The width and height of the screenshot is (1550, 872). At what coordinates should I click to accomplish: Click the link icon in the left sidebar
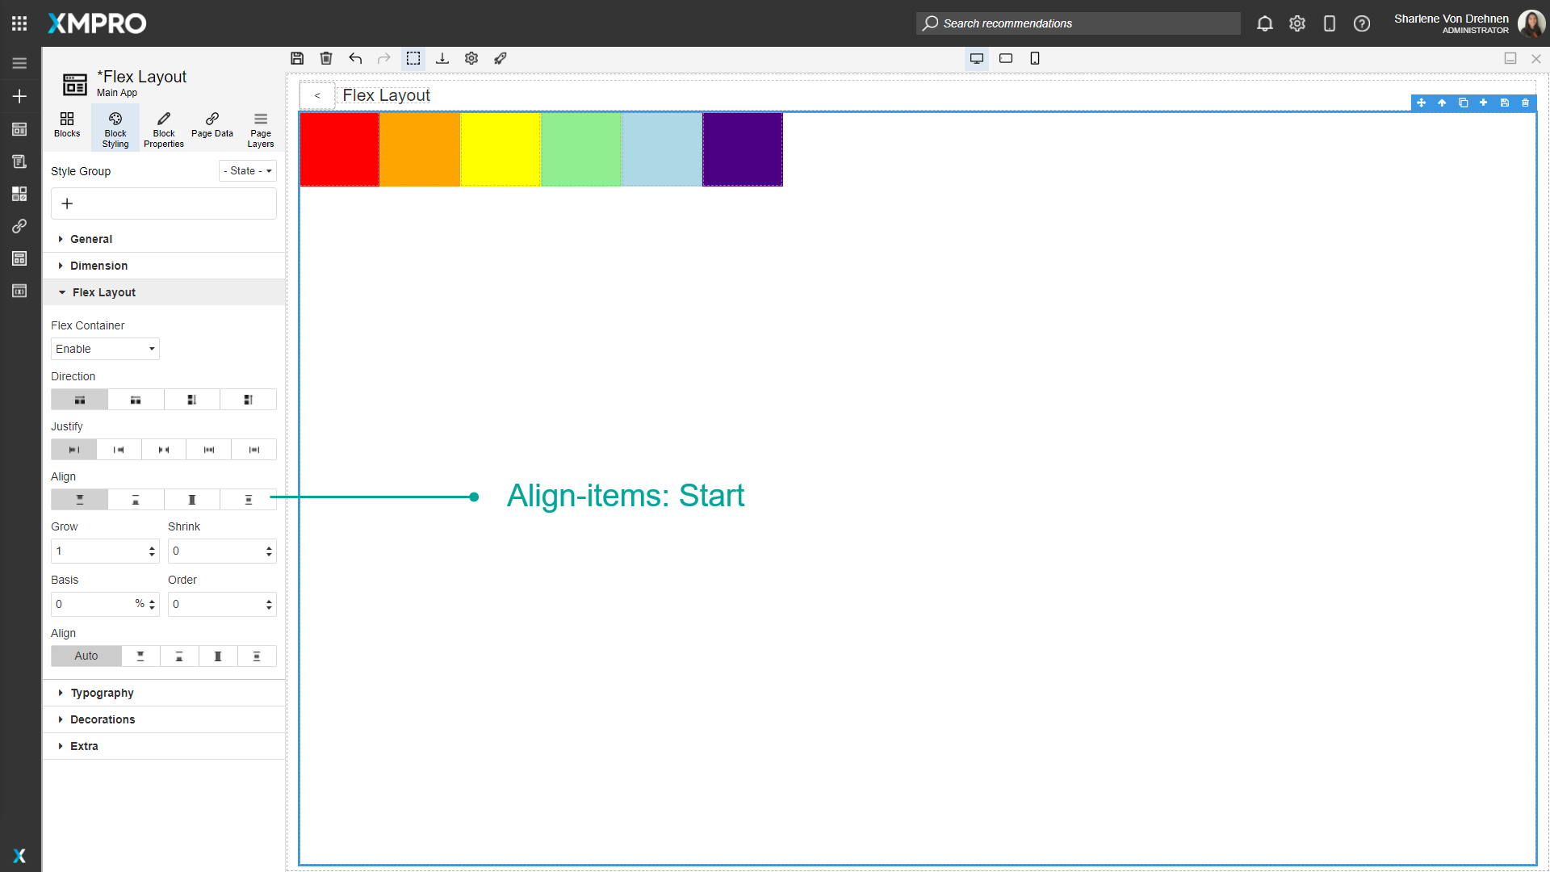[x=19, y=226]
